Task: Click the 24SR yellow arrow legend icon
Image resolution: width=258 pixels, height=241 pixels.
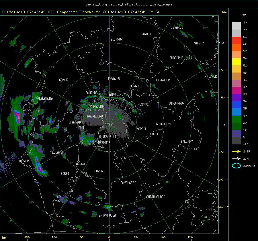Action: tap(236, 152)
